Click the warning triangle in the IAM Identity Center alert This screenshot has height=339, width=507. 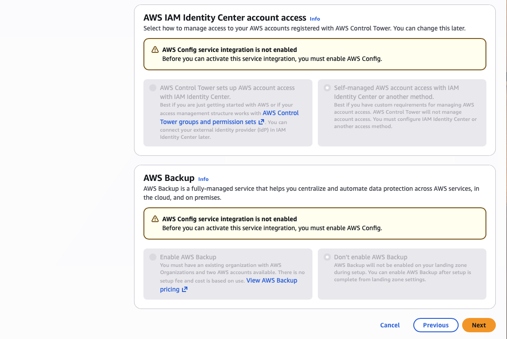pyautogui.click(x=155, y=50)
